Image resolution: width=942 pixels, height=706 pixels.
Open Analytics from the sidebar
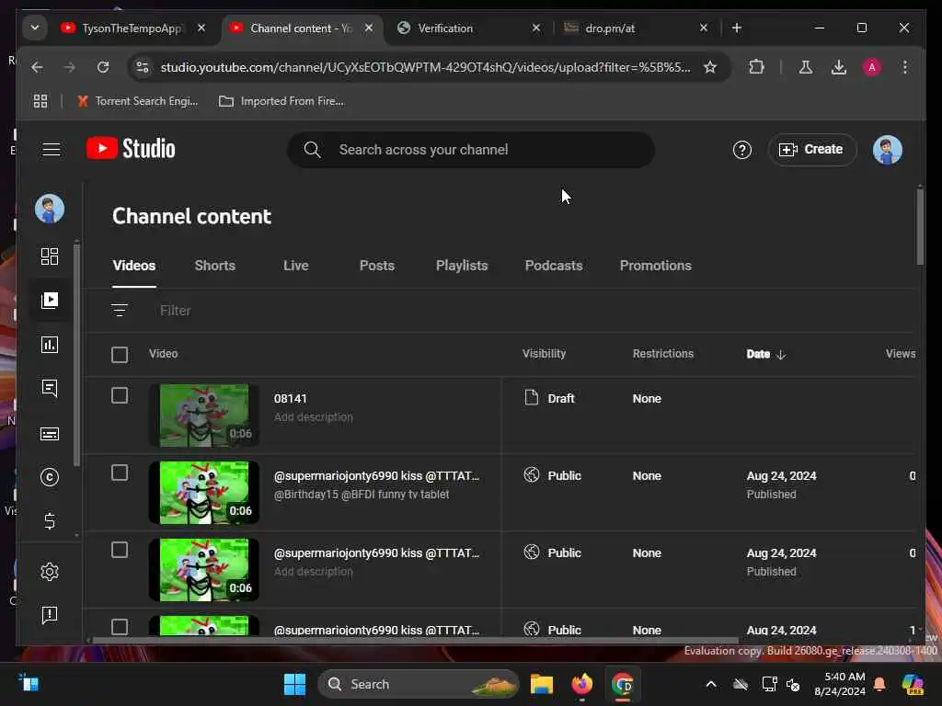pyautogui.click(x=50, y=345)
